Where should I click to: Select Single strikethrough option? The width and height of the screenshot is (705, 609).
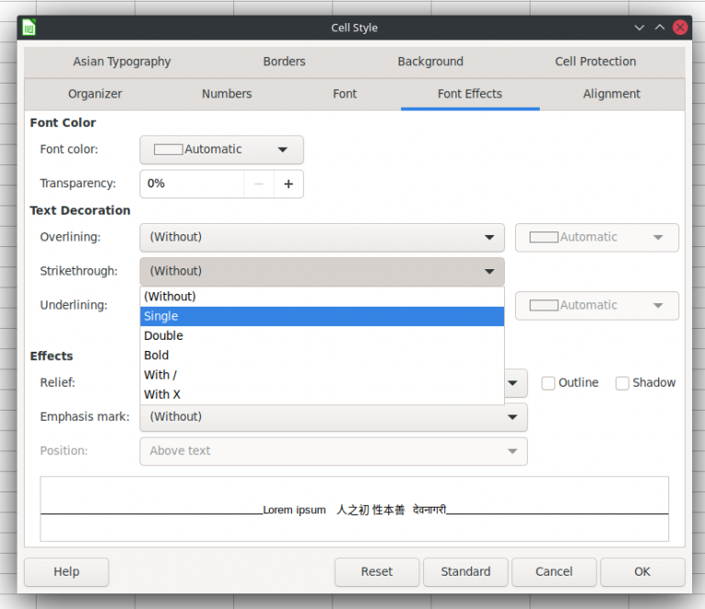[x=321, y=316]
